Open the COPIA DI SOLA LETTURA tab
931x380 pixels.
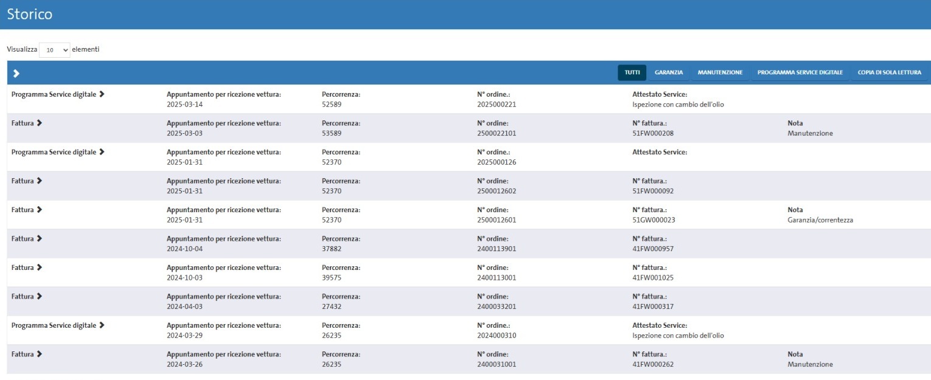tap(889, 72)
